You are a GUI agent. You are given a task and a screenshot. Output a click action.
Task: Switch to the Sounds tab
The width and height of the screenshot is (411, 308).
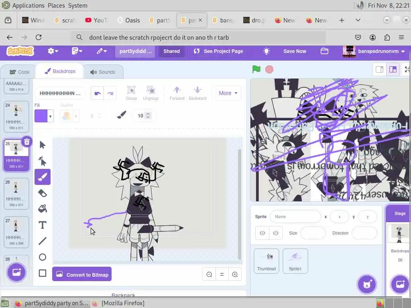(x=103, y=72)
